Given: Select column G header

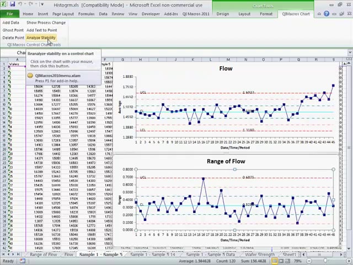Looking at the screenshot, I should click(x=122, y=60).
